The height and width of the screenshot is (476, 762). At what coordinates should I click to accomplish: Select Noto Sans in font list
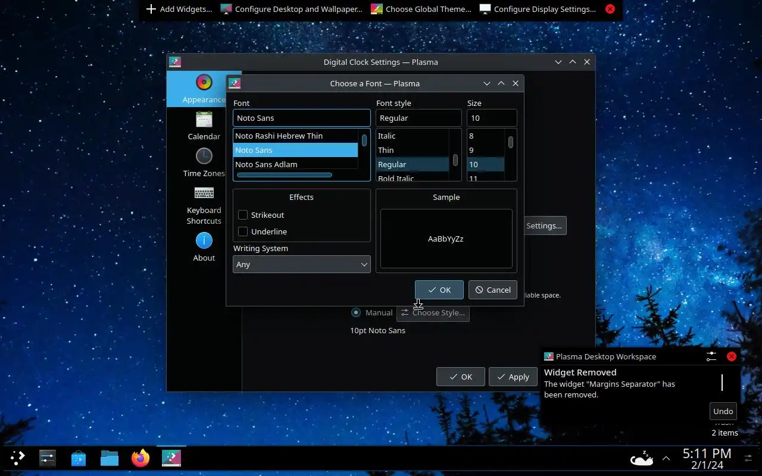[x=295, y=150]
